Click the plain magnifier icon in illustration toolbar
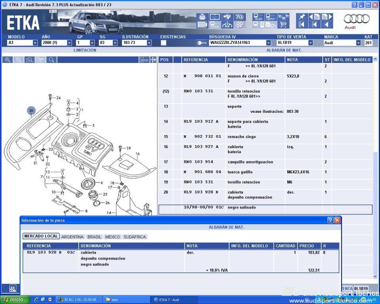 point(51,60)
